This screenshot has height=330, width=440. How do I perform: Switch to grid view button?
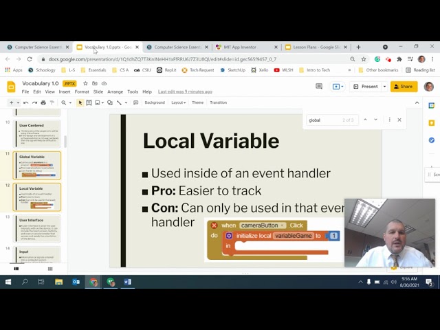[x=50, y=269]
